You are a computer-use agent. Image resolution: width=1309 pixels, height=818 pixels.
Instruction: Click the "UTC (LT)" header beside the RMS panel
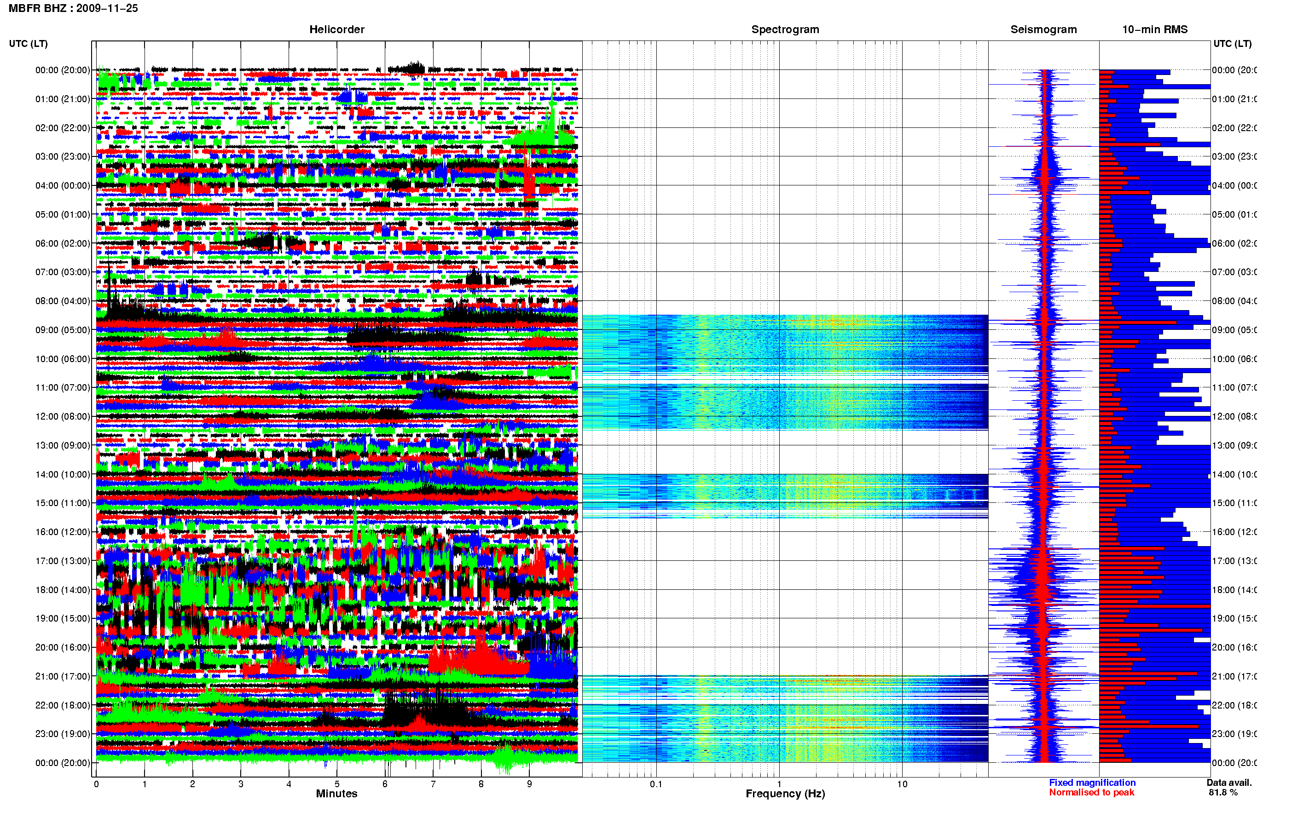pyautogui.click(x=1232, y=44)
